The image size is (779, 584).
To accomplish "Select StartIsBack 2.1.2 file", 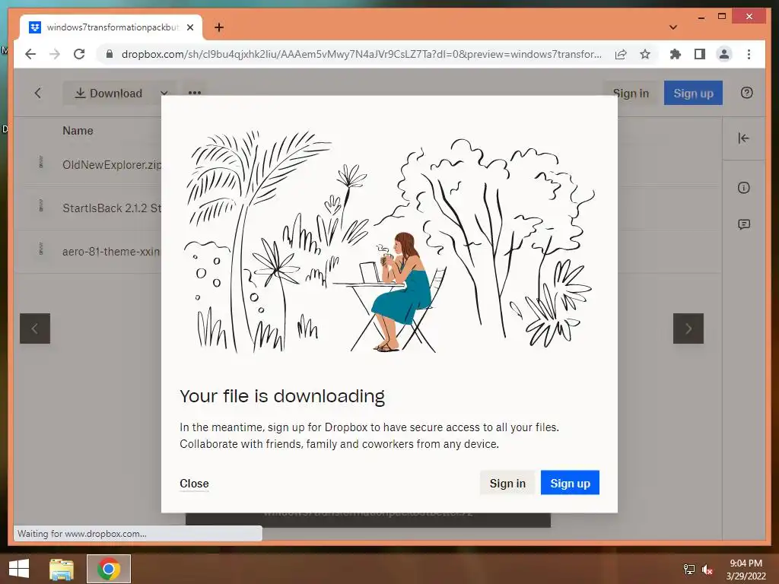I will 112,208.
